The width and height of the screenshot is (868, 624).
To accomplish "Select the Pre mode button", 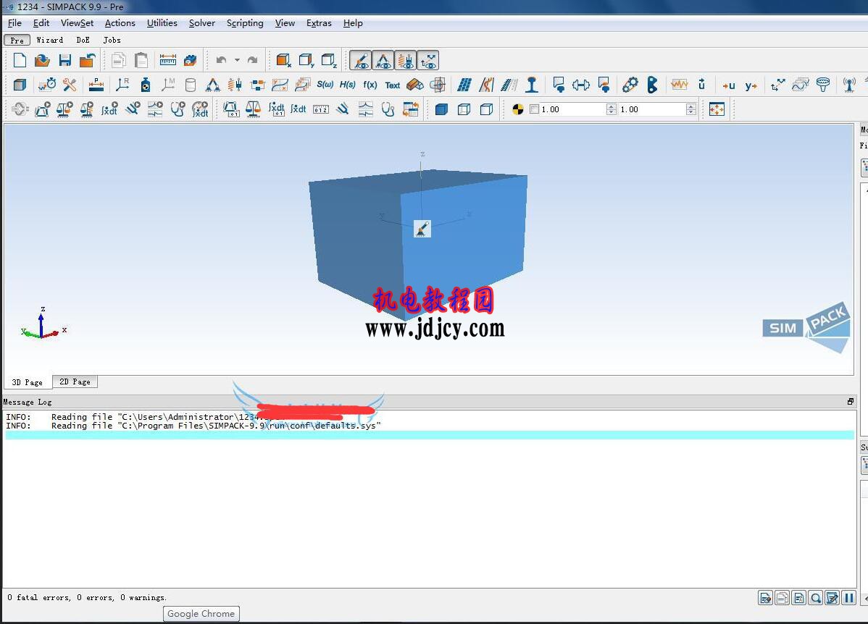I will [17, 41].
